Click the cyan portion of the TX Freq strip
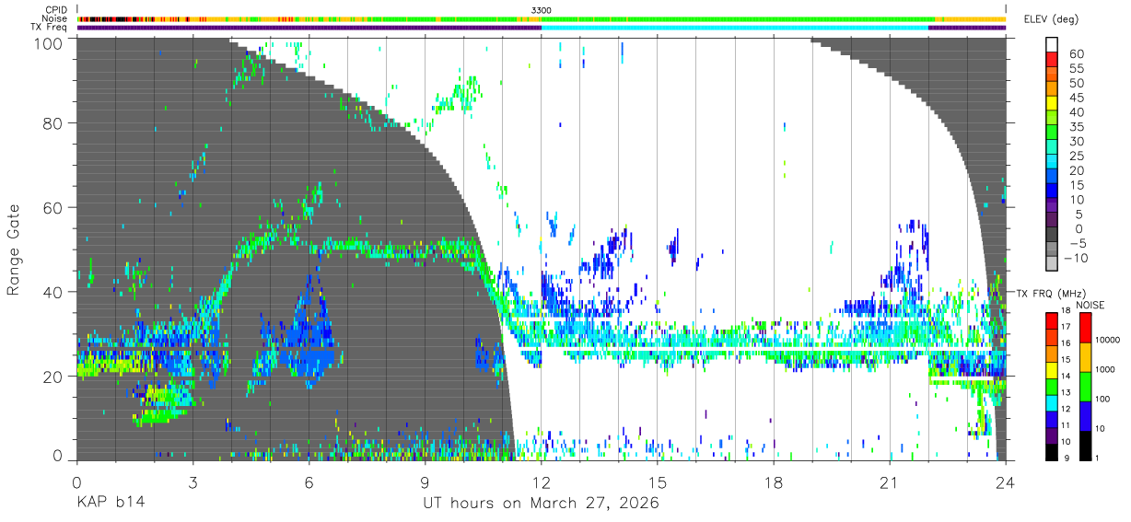This screenshot has width=1131, height=522. [x=735, y=28]
